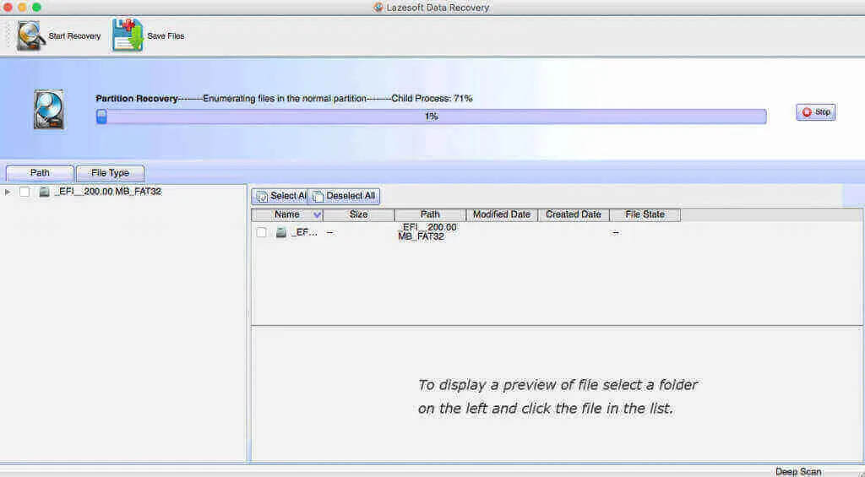
Task: Expand the _EFI_200.00 MB_FAT32 tree node
Action: pos(7,192)
